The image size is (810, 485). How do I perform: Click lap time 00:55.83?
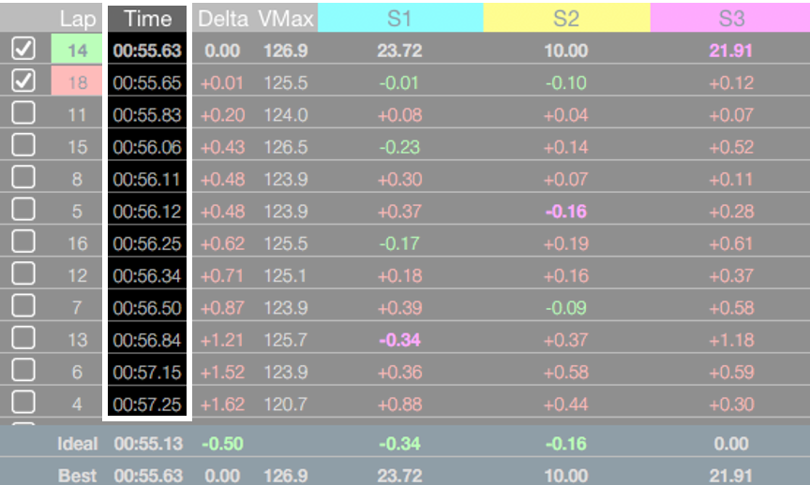coord(147,114)
